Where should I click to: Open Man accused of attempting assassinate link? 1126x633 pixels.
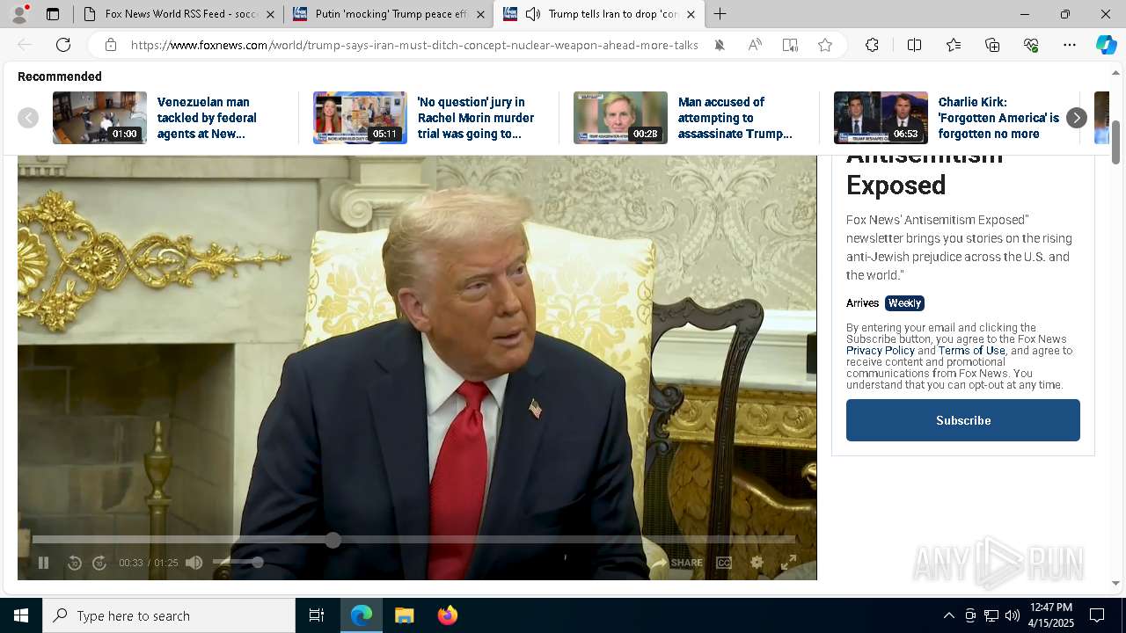click(735, 118)
